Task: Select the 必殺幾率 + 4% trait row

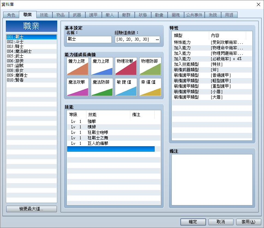Action: pos(212,59)
